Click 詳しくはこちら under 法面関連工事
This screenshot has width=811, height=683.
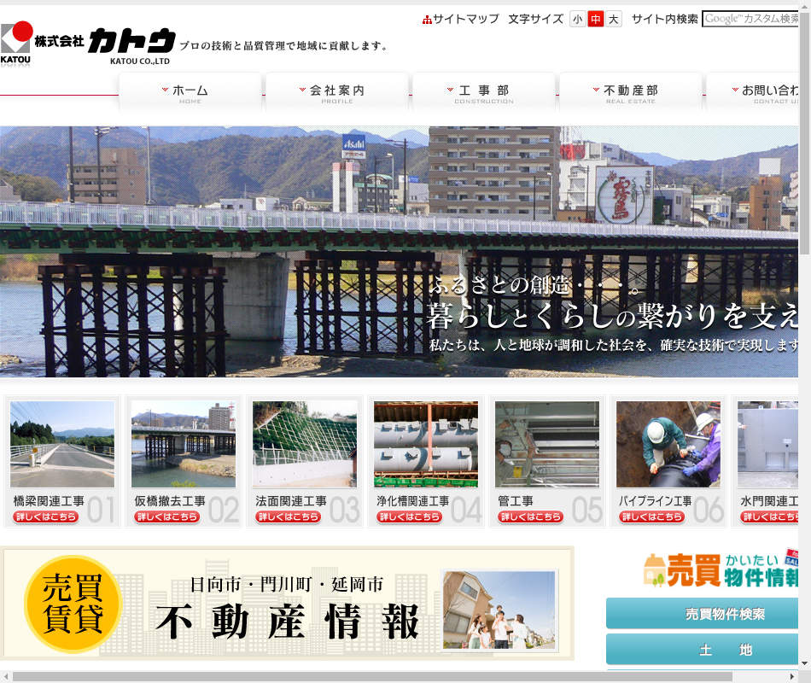click(289, 517)
